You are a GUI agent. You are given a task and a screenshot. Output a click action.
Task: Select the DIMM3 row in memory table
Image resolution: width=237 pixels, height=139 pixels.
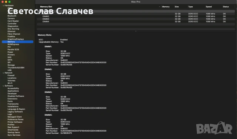tap(136, 19)
